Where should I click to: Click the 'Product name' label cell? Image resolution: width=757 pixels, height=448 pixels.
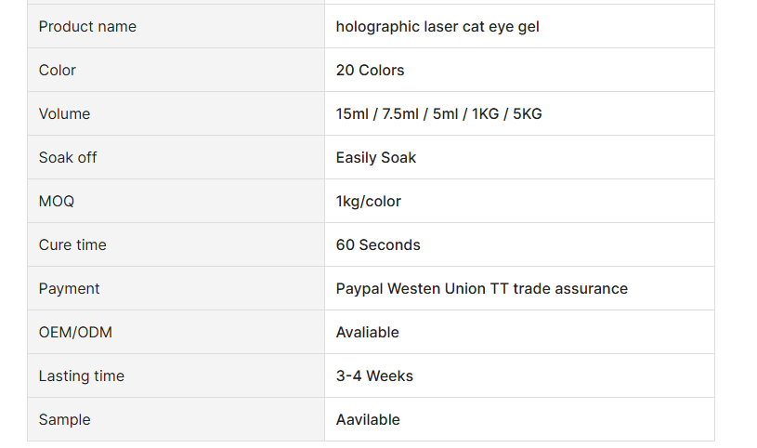point(176,26)
